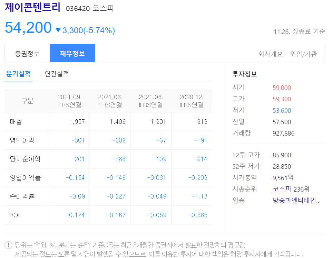
Task: Open the 방송과엔터테인 industry link
Action: [296, 200]
